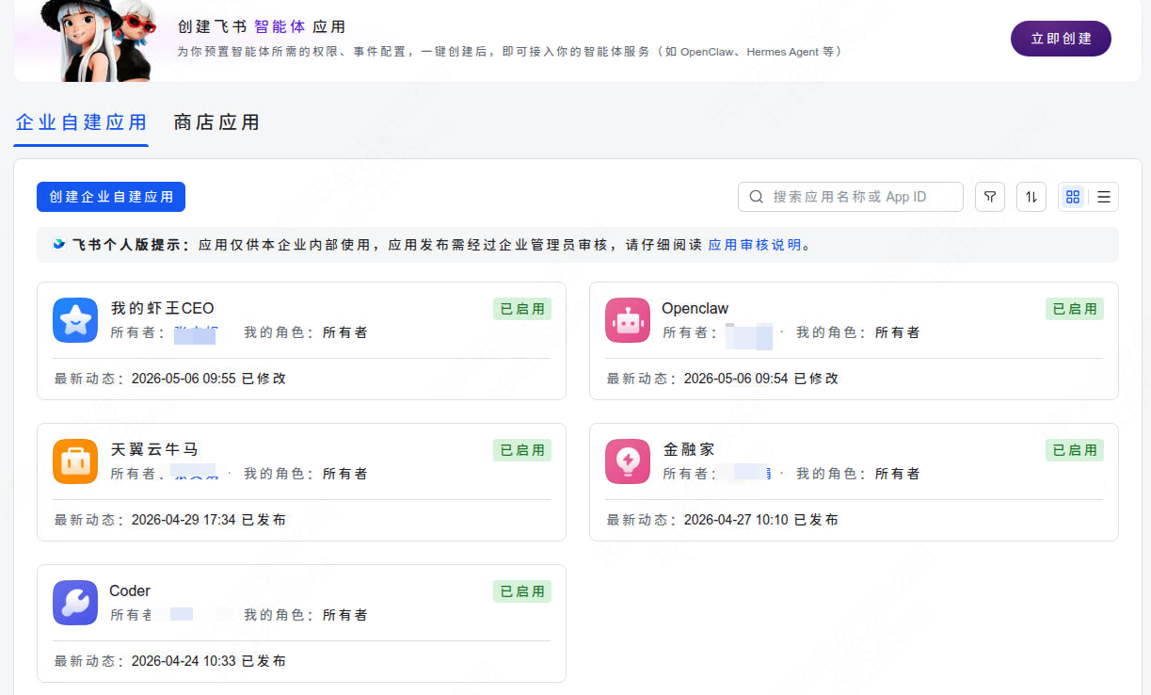
Task: Click the Feishu logo in the tip bar
Action: (x=59, y=245)
